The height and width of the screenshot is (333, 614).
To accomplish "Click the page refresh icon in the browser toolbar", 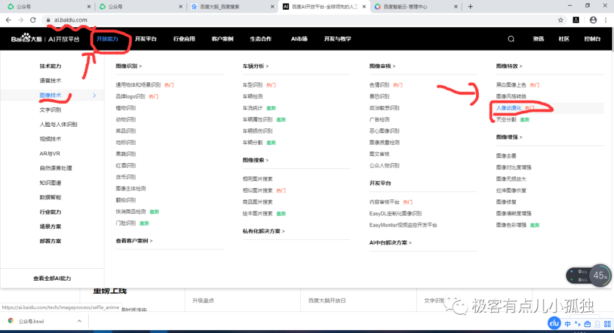I will (33, 19).
